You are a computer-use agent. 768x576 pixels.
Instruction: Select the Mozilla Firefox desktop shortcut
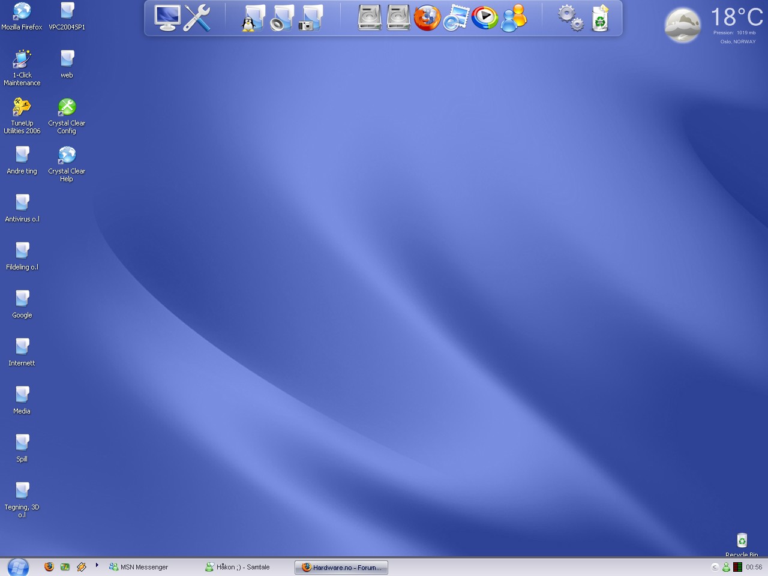pos(22,16)
